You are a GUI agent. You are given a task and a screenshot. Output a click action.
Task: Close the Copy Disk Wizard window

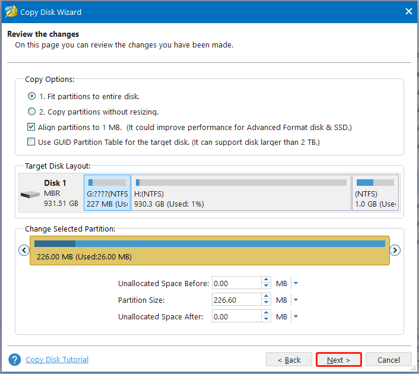click(x=408, y=11)
